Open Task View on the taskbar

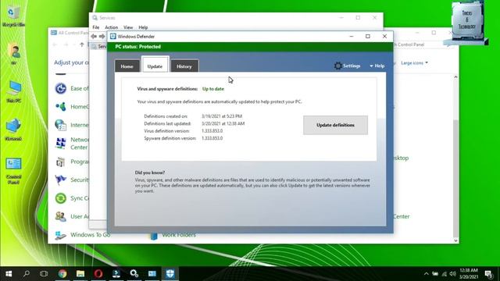(44, 274)
